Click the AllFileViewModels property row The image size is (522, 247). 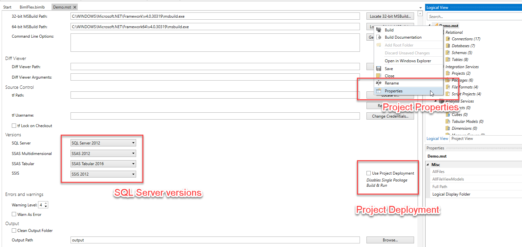tap(476, 179)
